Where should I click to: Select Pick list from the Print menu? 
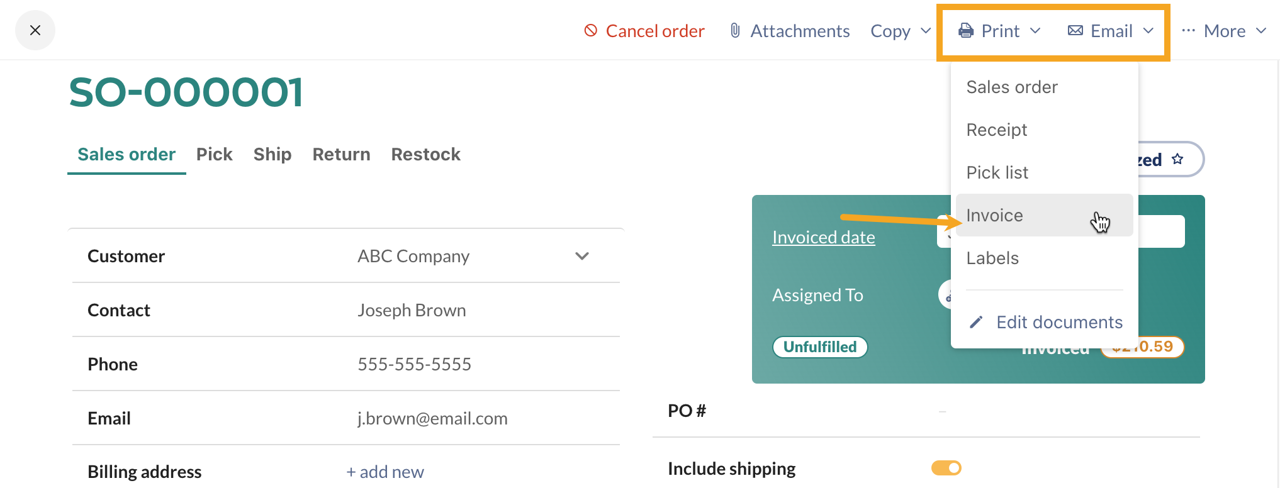(997, 172)
